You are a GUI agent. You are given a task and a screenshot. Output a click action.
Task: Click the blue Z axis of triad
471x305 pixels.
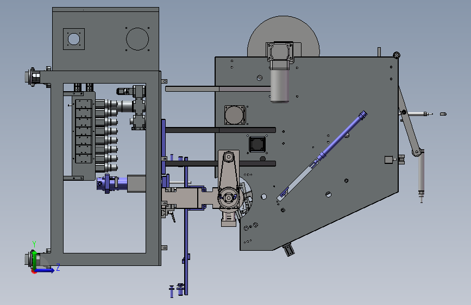45,270
